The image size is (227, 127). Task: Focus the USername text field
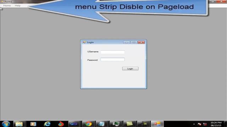(112, 52)
